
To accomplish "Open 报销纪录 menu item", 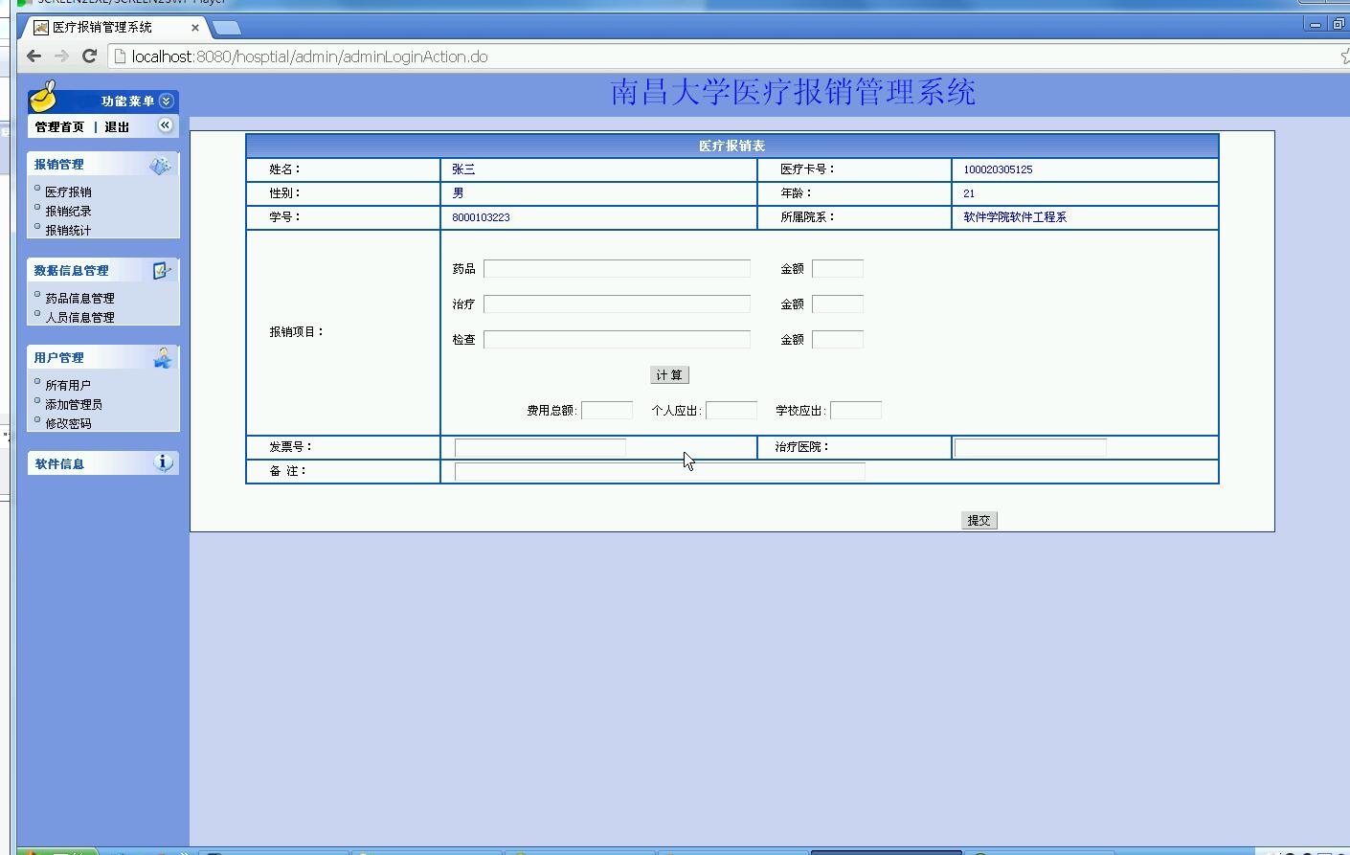I will pos(68,212).
